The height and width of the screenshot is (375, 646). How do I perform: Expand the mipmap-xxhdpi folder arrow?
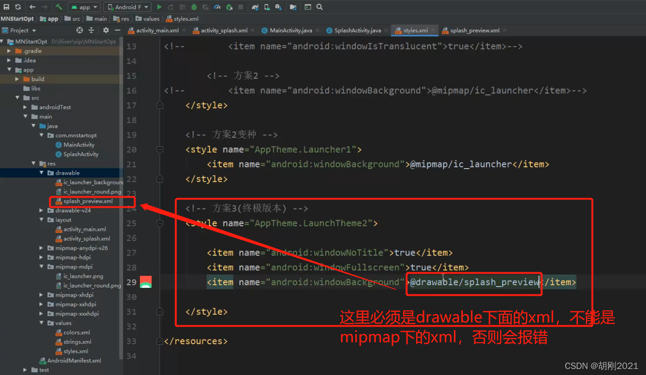[x=41, y=304]
